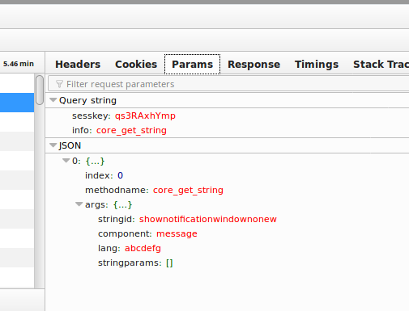The image size is (409, 311).
Task: Switch to the Cookies tab
Action: pyautogui.click(x=136, y=65)
